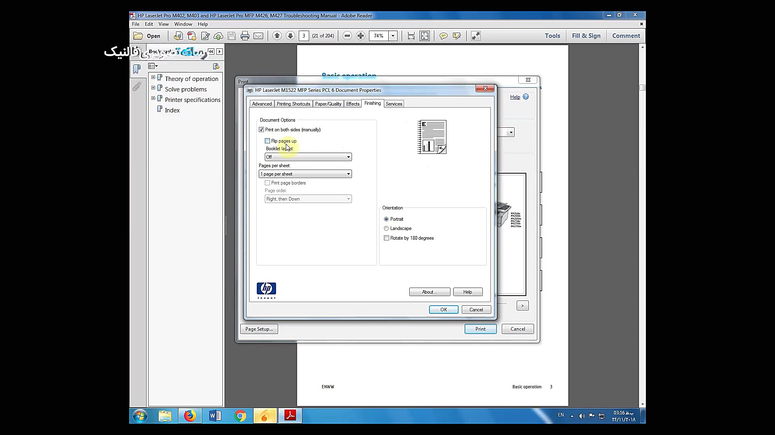
Task: Toggle read mode expand icon
Action: click(475, 36)
